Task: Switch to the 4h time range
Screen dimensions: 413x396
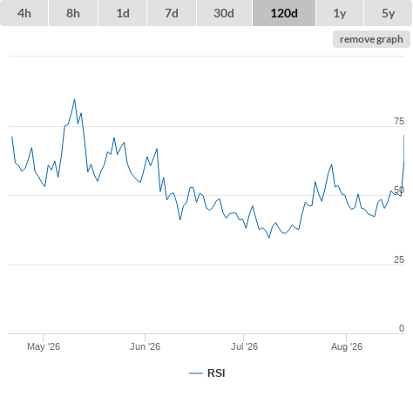Action: point(24,13)
